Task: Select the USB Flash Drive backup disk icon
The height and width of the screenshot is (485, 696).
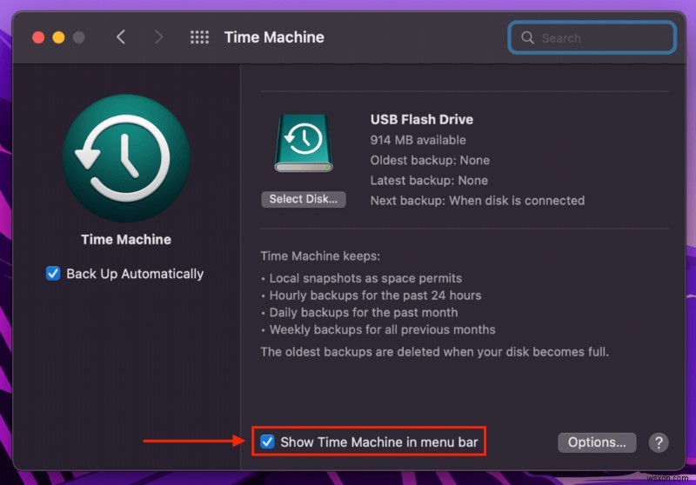Action: tap(304, 143)
